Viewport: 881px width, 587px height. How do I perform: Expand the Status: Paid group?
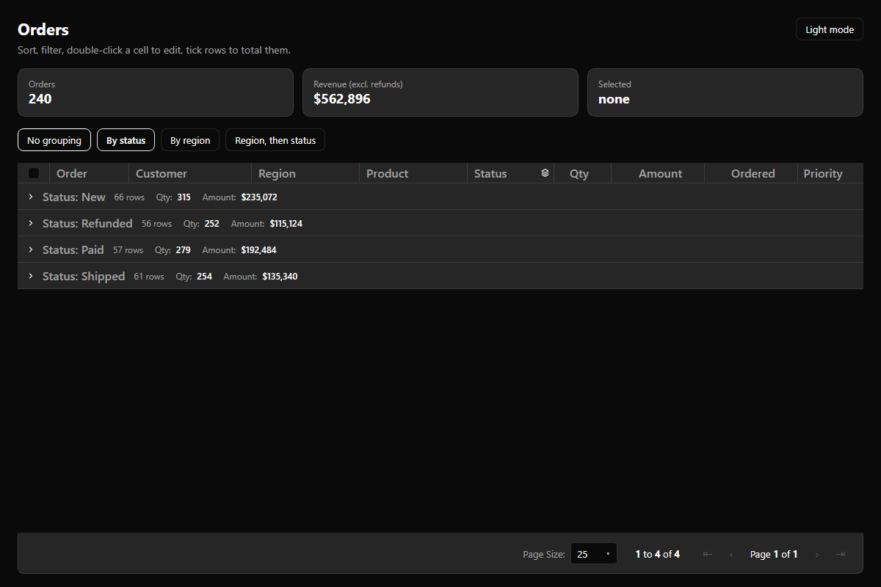pos(31,249)
